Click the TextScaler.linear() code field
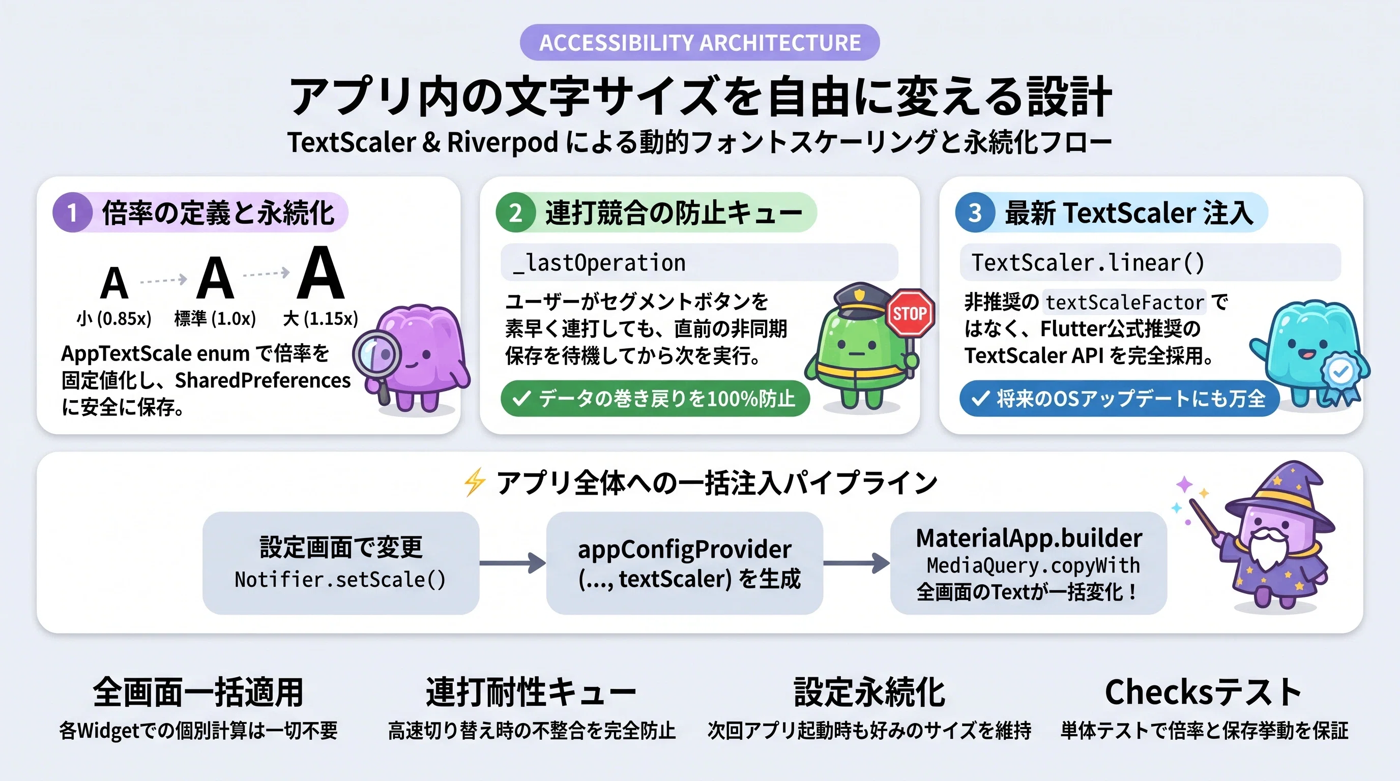Screen dimensions: 1400x781 (x=1151, y=262)
